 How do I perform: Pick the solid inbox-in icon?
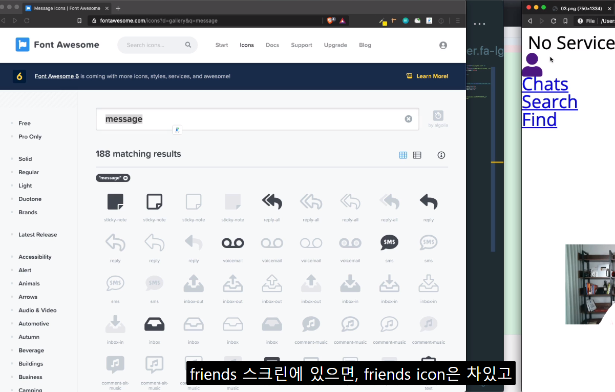pyautogui.click(x=350, y=283)
